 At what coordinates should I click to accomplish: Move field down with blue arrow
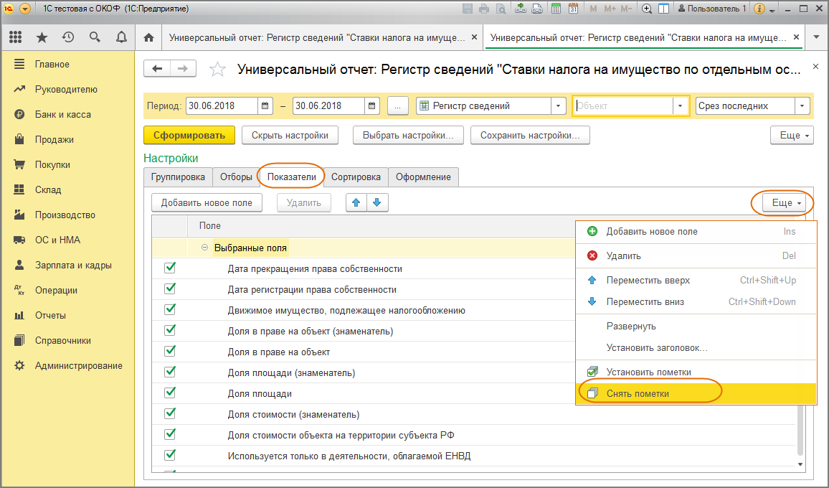click(378, 203)
